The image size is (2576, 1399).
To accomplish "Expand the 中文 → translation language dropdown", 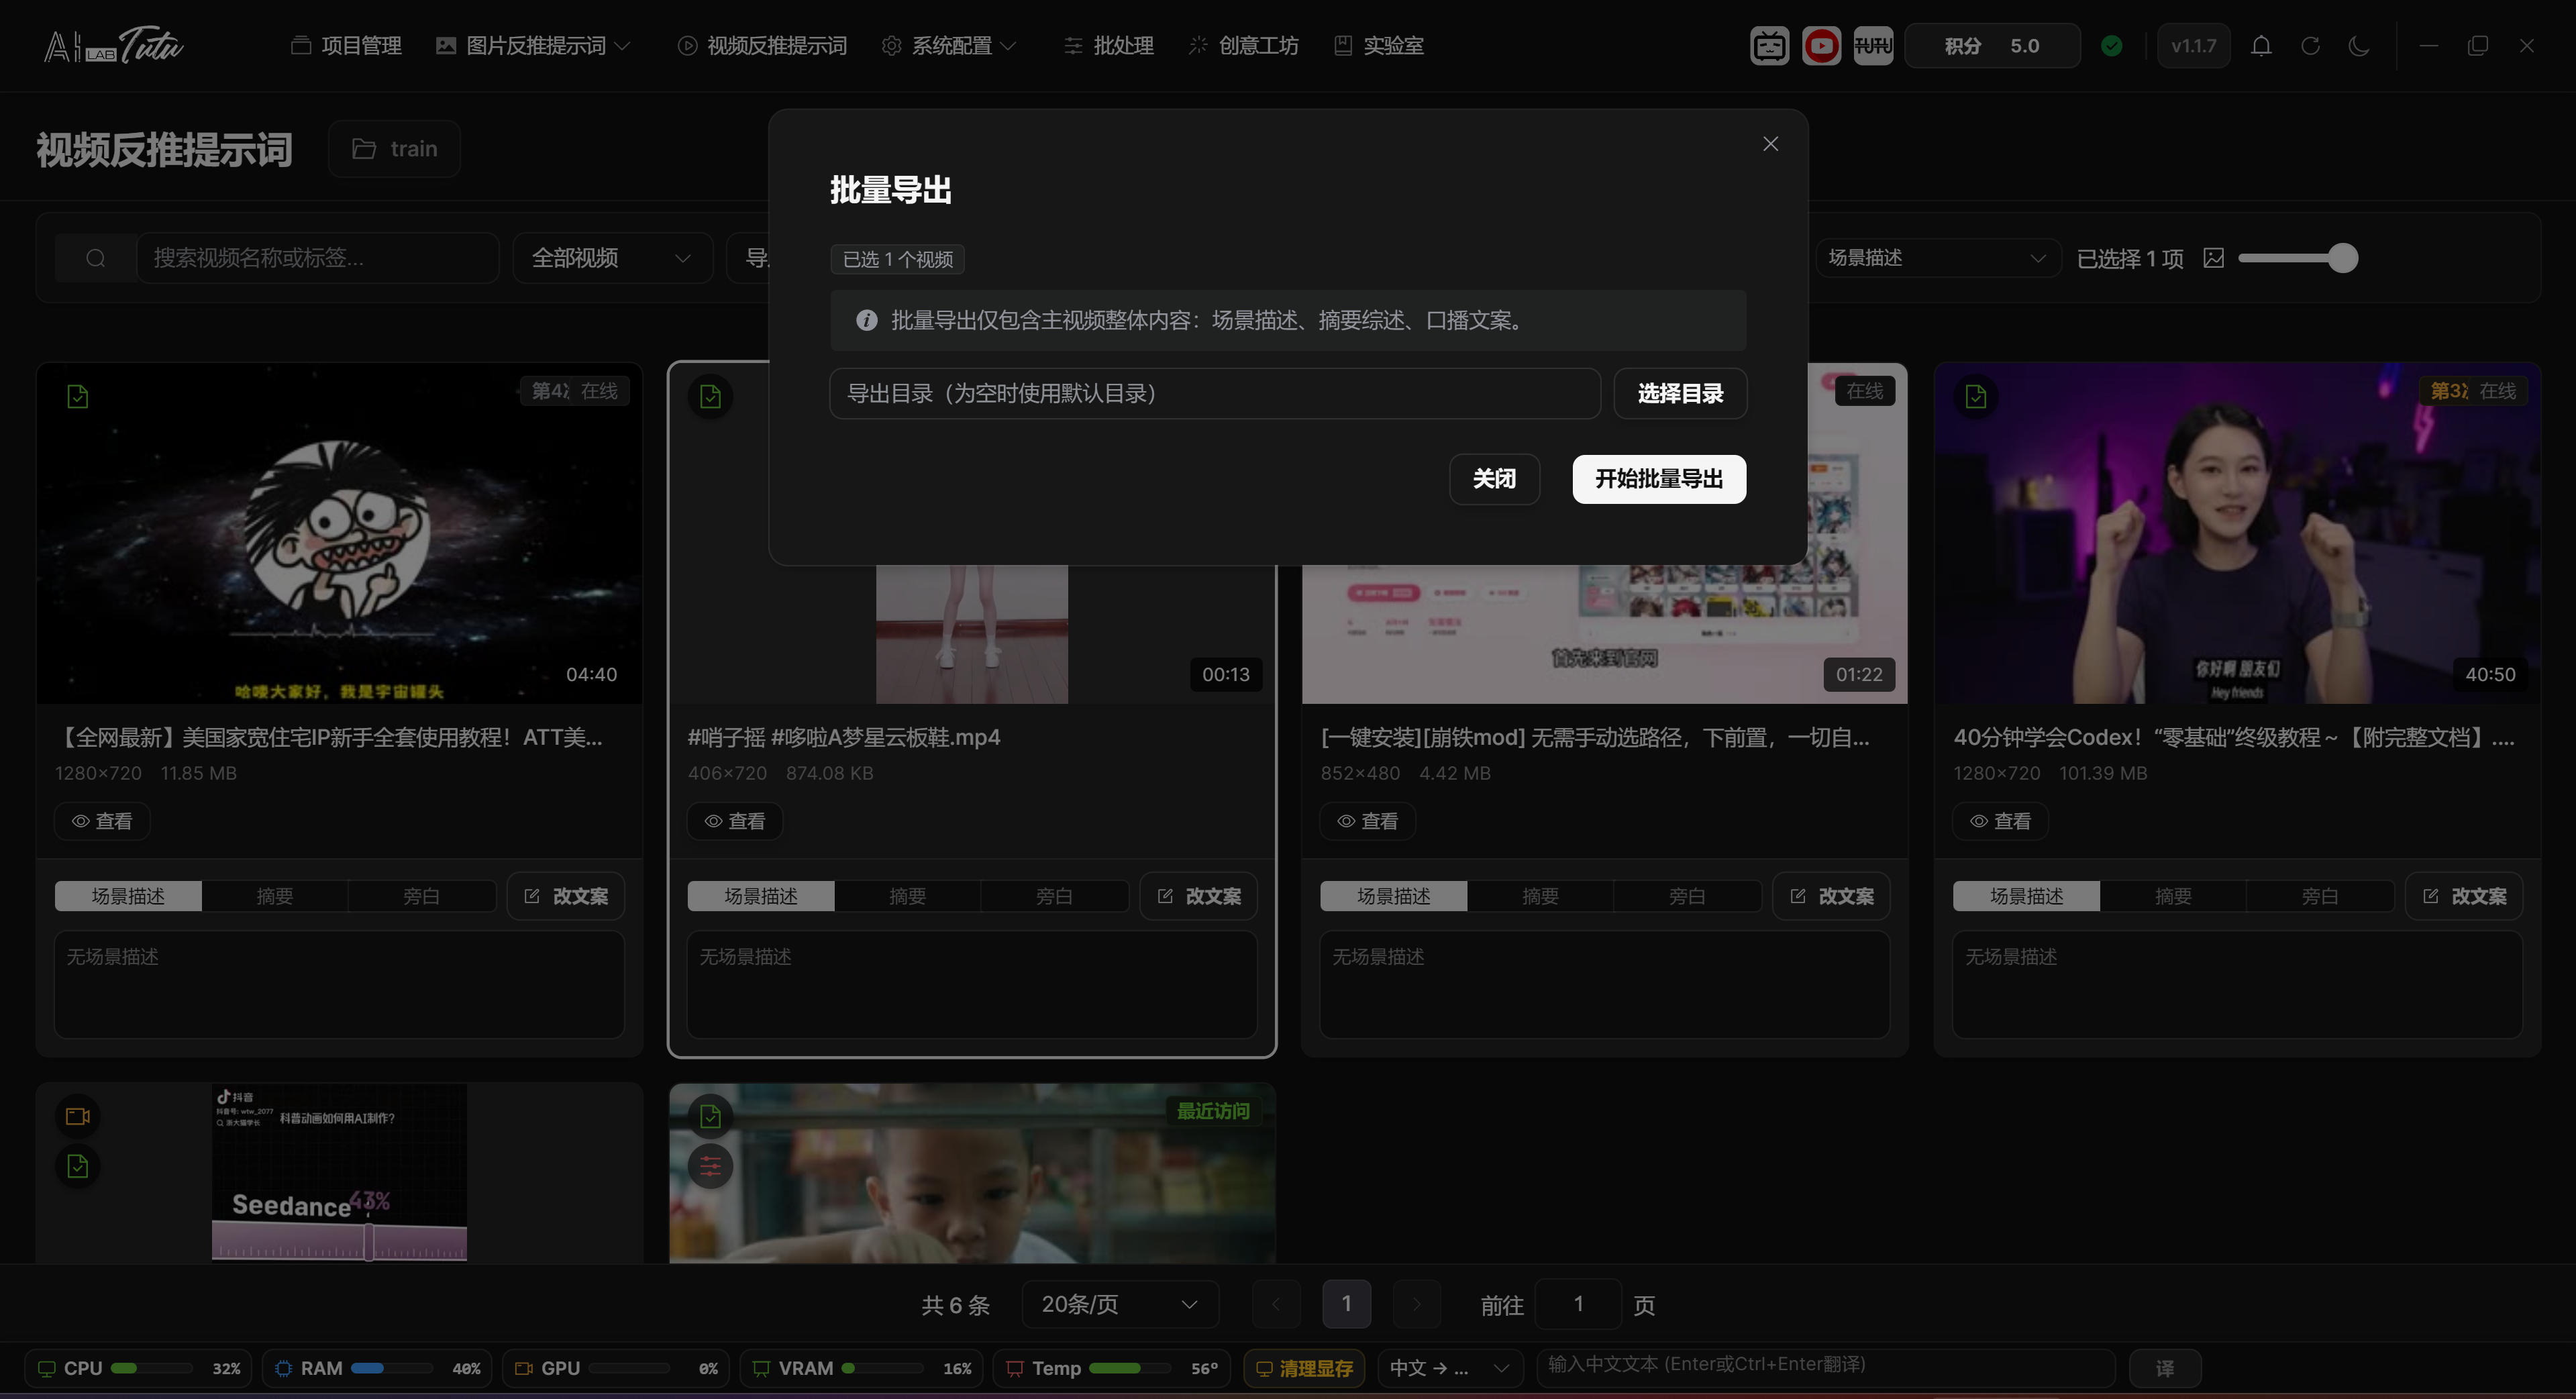I will click(1449, 1368).
